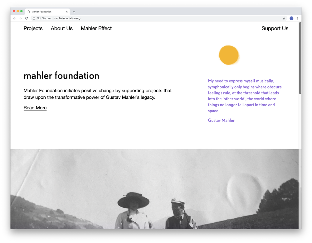Open a new tab with the plus button

tap(74, 12)
